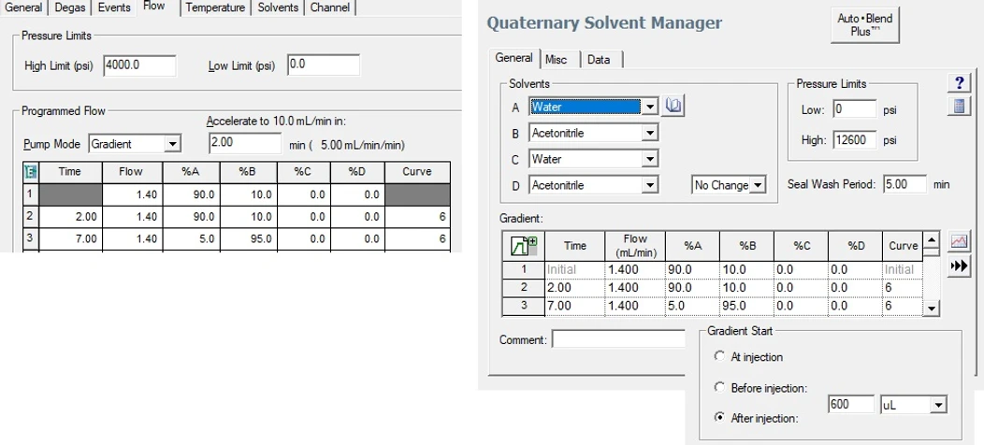Switch to the General tab in left panel
Viewport: 984px width, 445px height.
(x=23, y=7)
